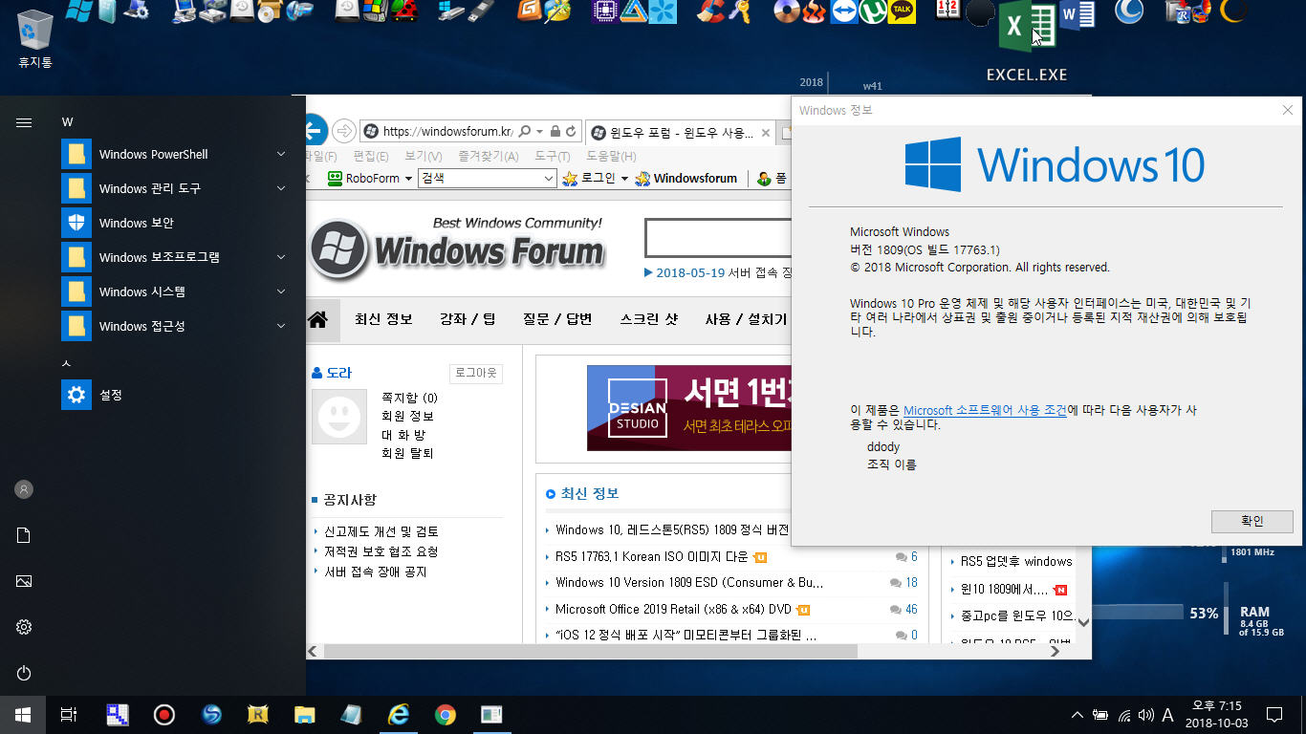Open Documents icon in Start menu rail
Viewport: 1306px width, 734px height.
(x=24, y=535)
